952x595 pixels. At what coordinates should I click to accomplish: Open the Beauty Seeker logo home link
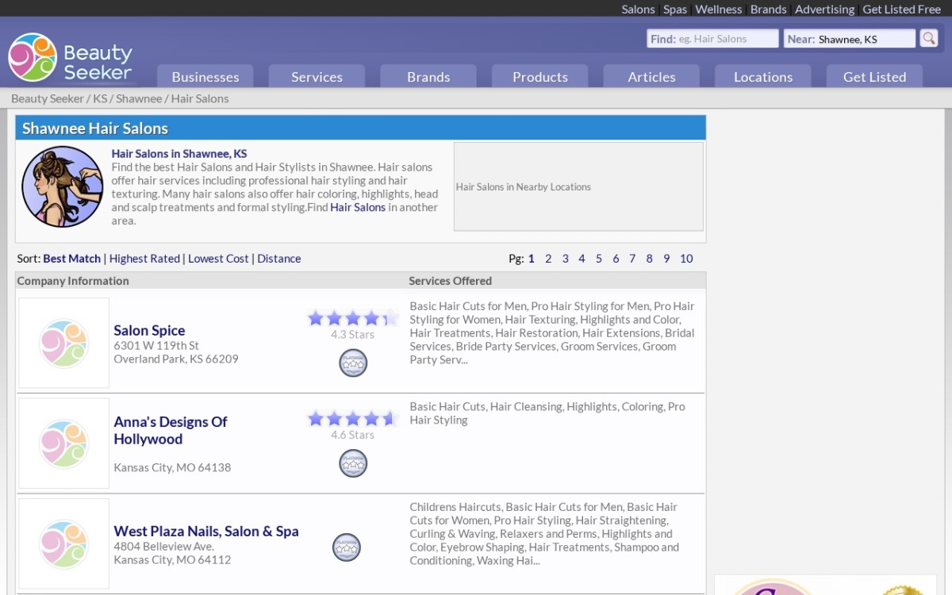coord(71,58)
